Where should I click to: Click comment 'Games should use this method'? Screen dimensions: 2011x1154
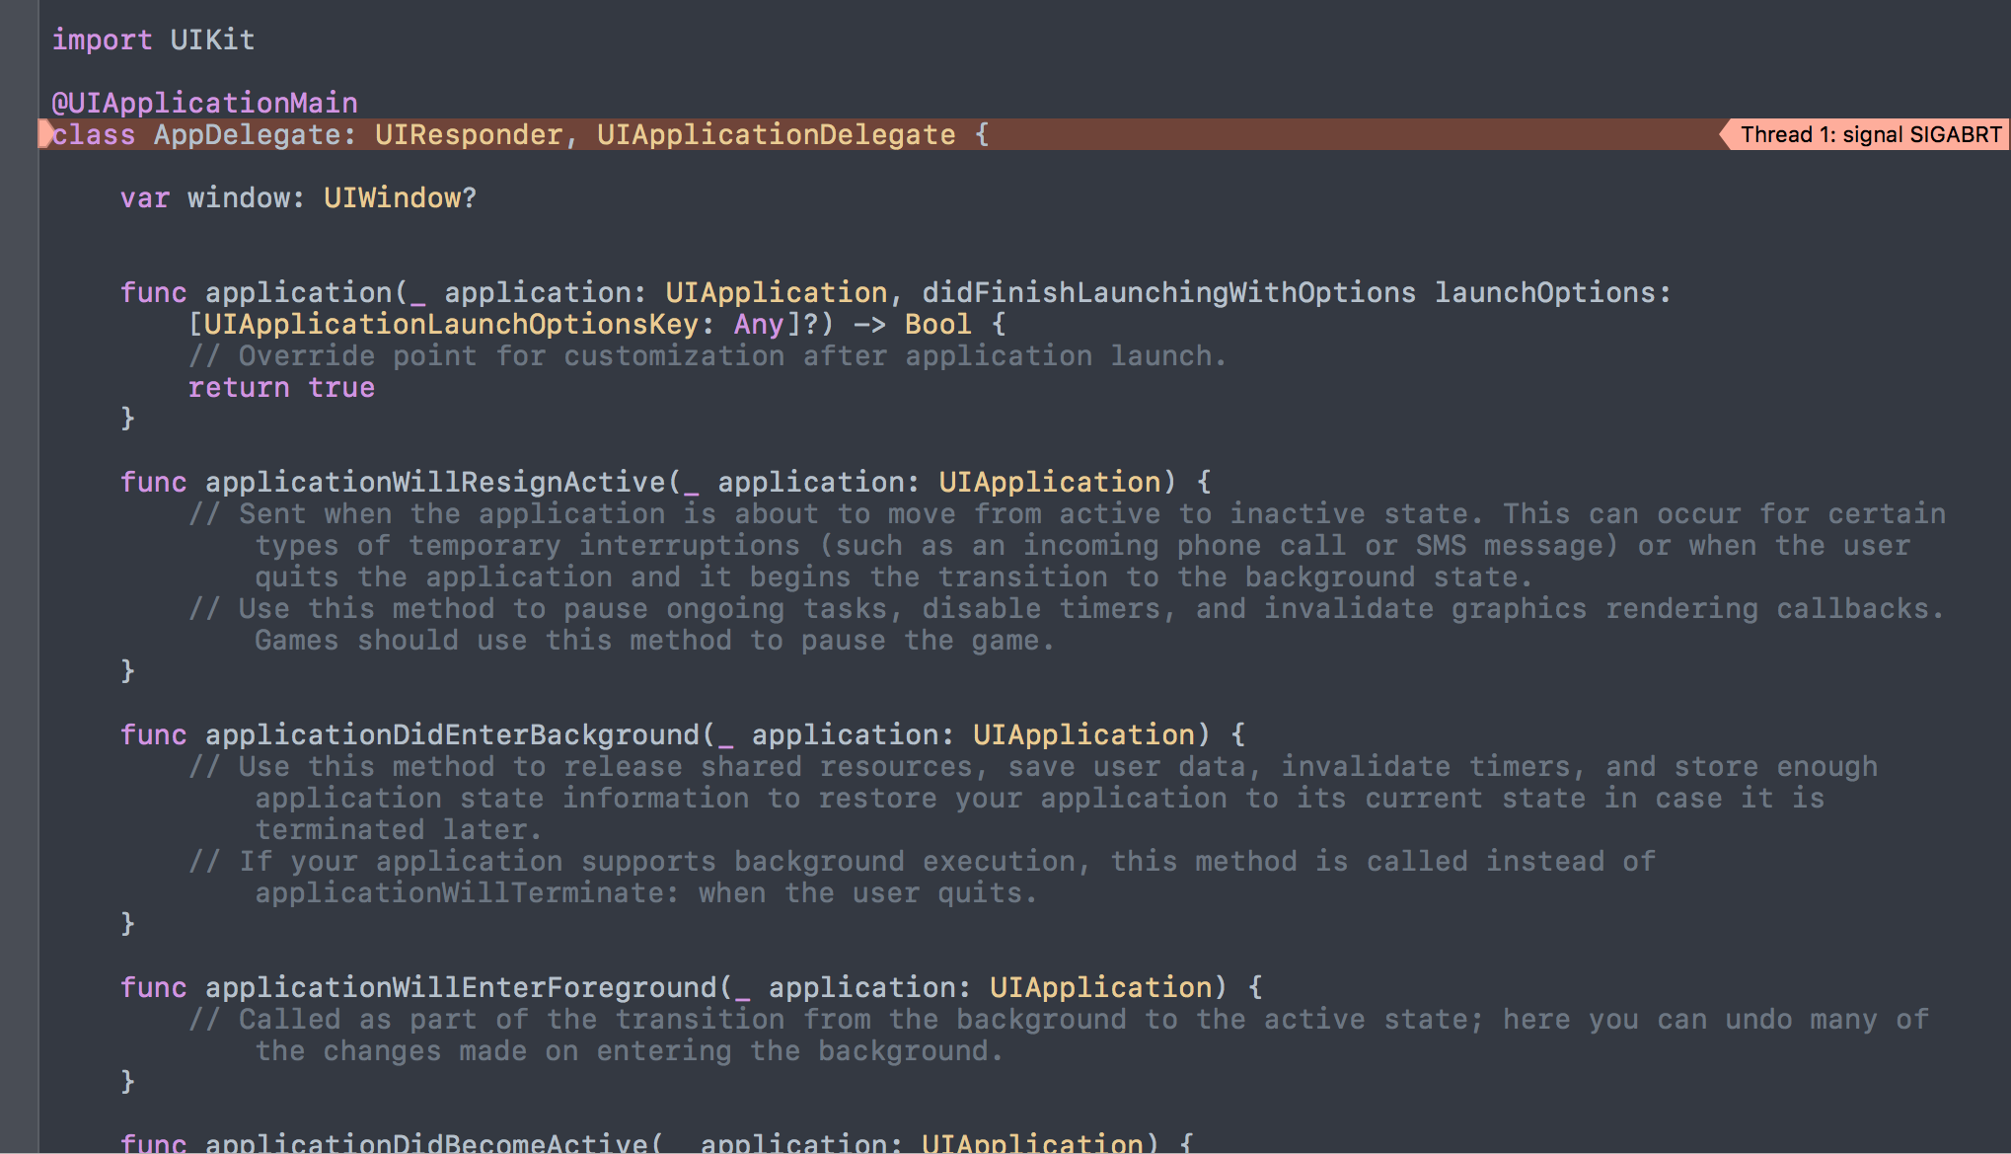click(654, 640)
